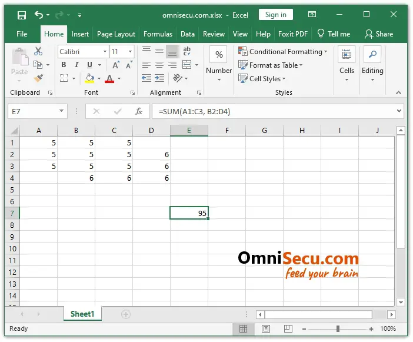413x342 pixels.
Task: Click the Sign in button
Action: 275,15
